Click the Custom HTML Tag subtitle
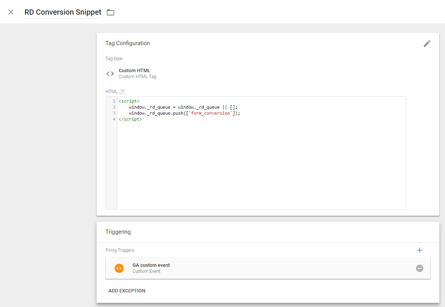 point(137,77)
